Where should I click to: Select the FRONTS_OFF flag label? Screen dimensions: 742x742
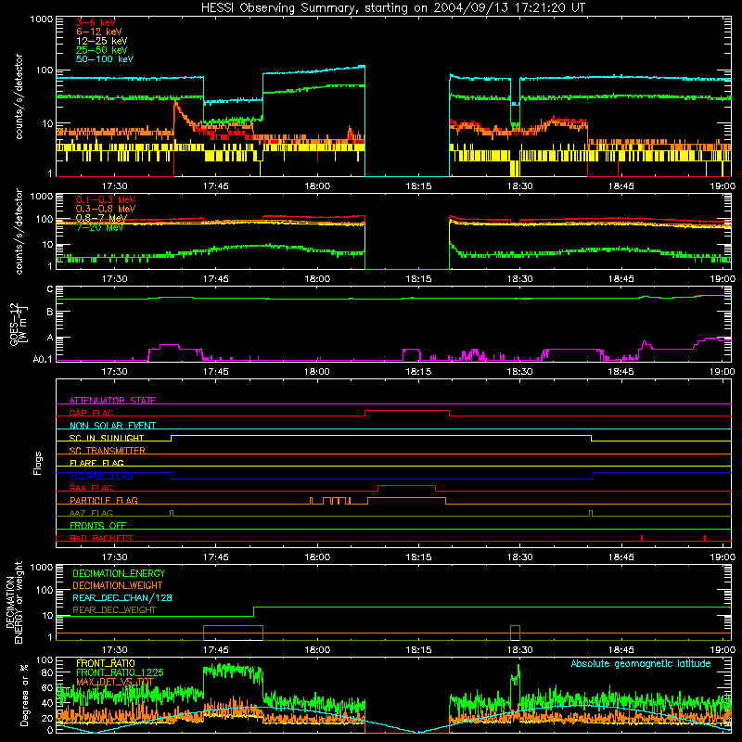(98, 526)
